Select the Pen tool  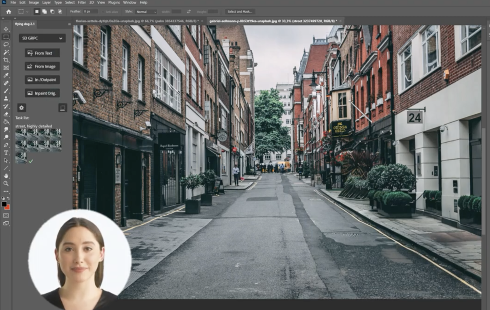6,145
